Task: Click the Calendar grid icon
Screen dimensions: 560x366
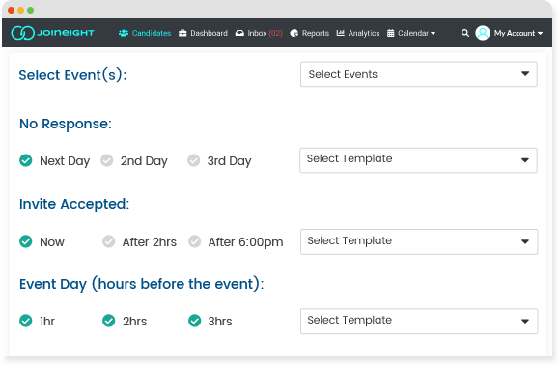Action: (x=391, y=33)
